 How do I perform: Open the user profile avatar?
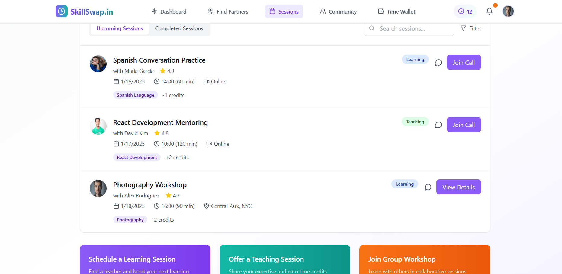tap(508, 11)
